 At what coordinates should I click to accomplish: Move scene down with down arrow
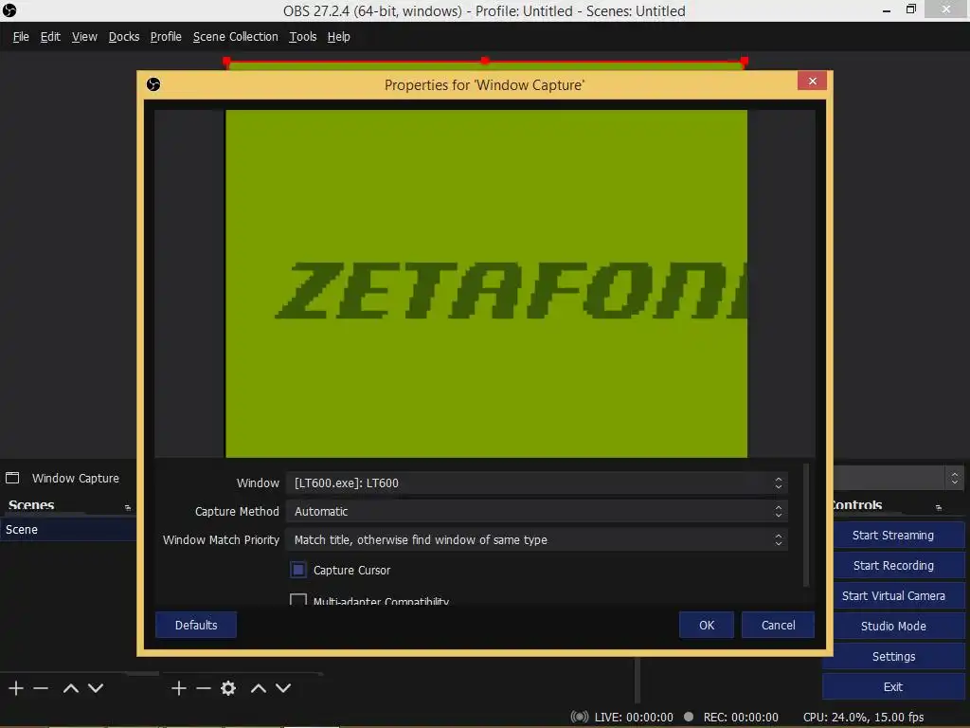[96, 688]
